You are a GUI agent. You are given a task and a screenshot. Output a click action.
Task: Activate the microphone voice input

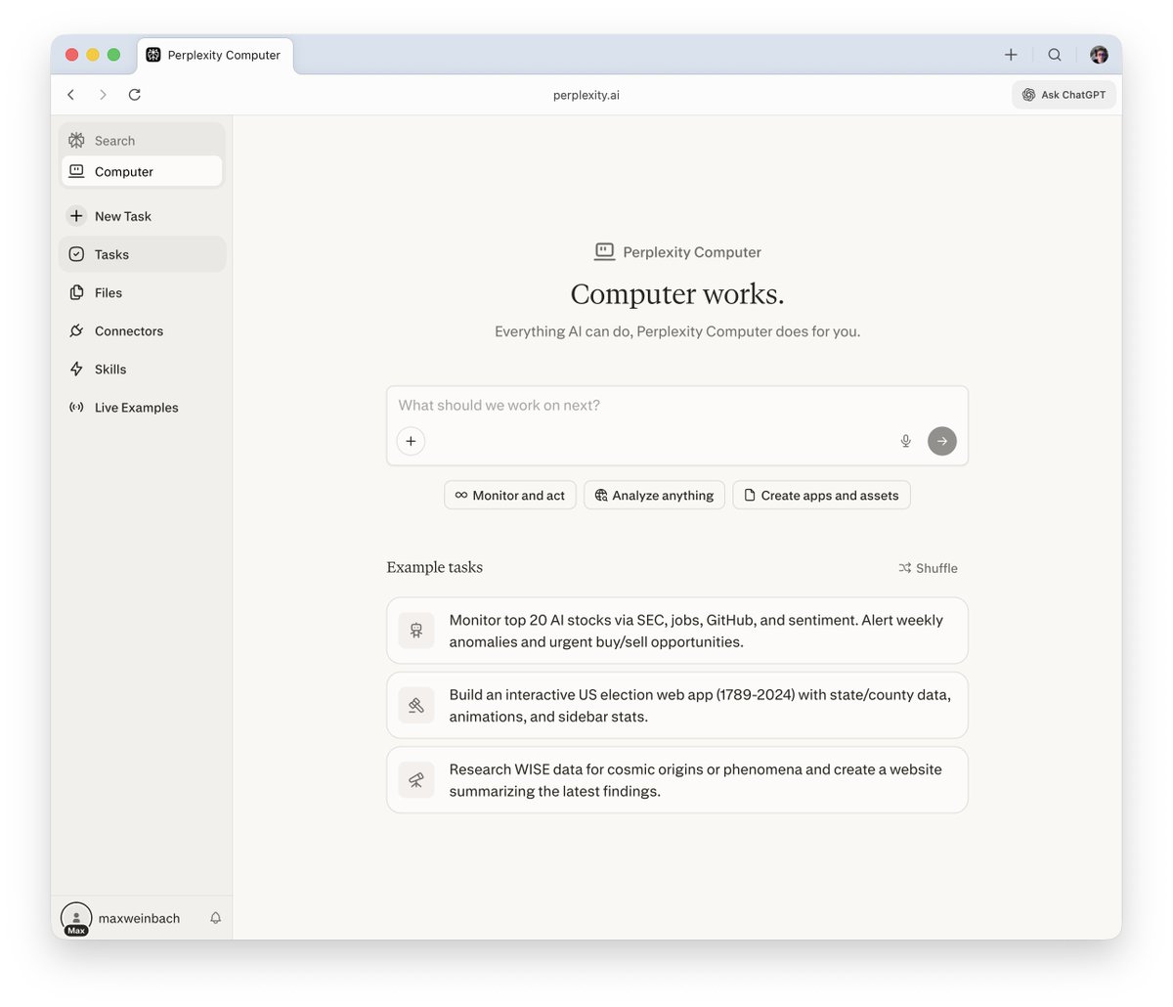pos(906,441)
